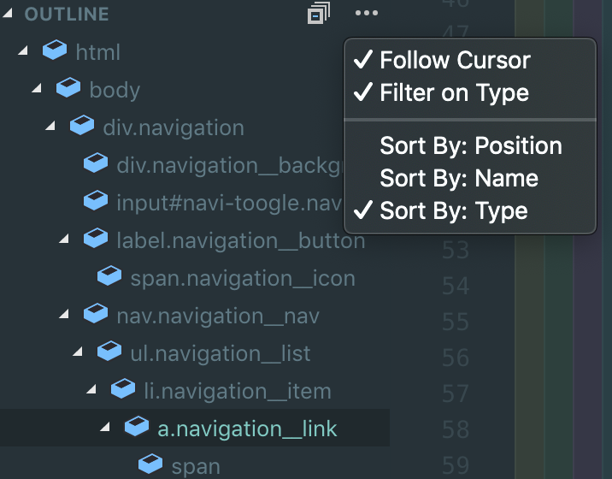Image resolution: width=612 pixels, height=479 pixels.
Task: Choose Sort By: Name
Action: pyautogui.click(x=458, y=179)
